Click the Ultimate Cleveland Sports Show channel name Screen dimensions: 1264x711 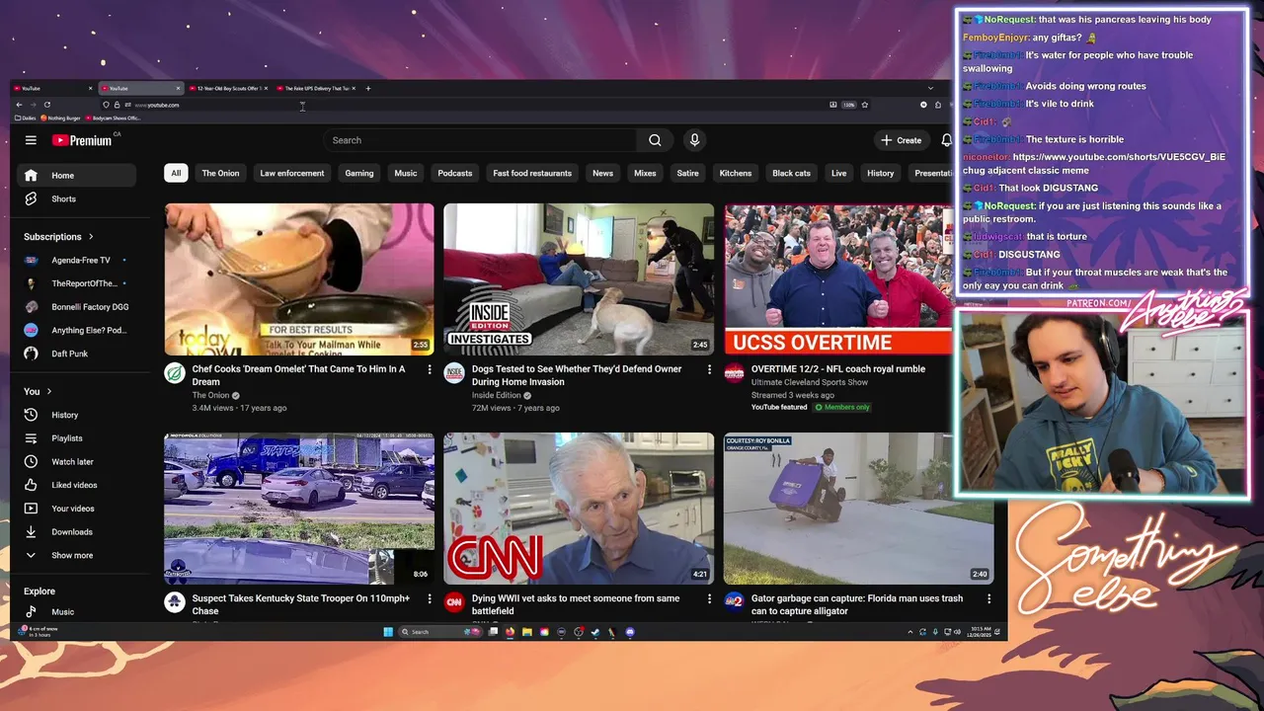pos(810,382)
